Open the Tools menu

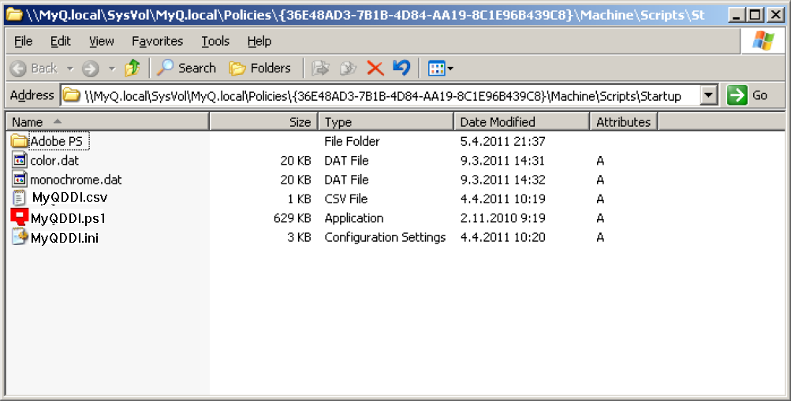pos(215,41)
